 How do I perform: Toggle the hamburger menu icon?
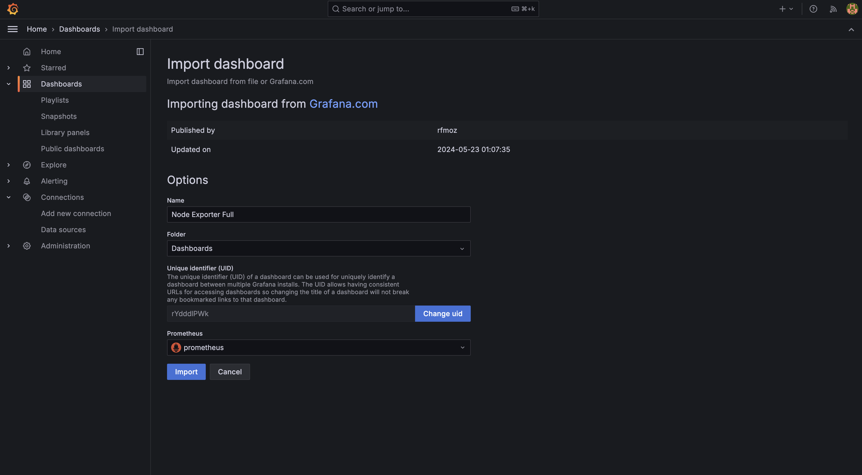point(13,29)
